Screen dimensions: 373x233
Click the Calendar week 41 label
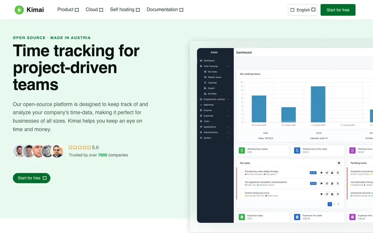pyautogui.click(x=319, y=138)
